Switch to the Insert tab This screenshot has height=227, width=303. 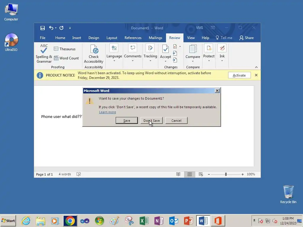(x=77, y=38)
